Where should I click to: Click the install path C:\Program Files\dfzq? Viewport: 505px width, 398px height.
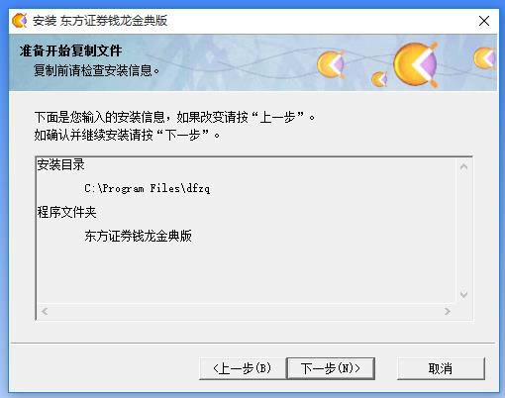(x=147, y=188)
